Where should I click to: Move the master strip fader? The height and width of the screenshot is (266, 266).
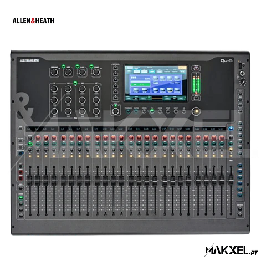coord(231,180)
